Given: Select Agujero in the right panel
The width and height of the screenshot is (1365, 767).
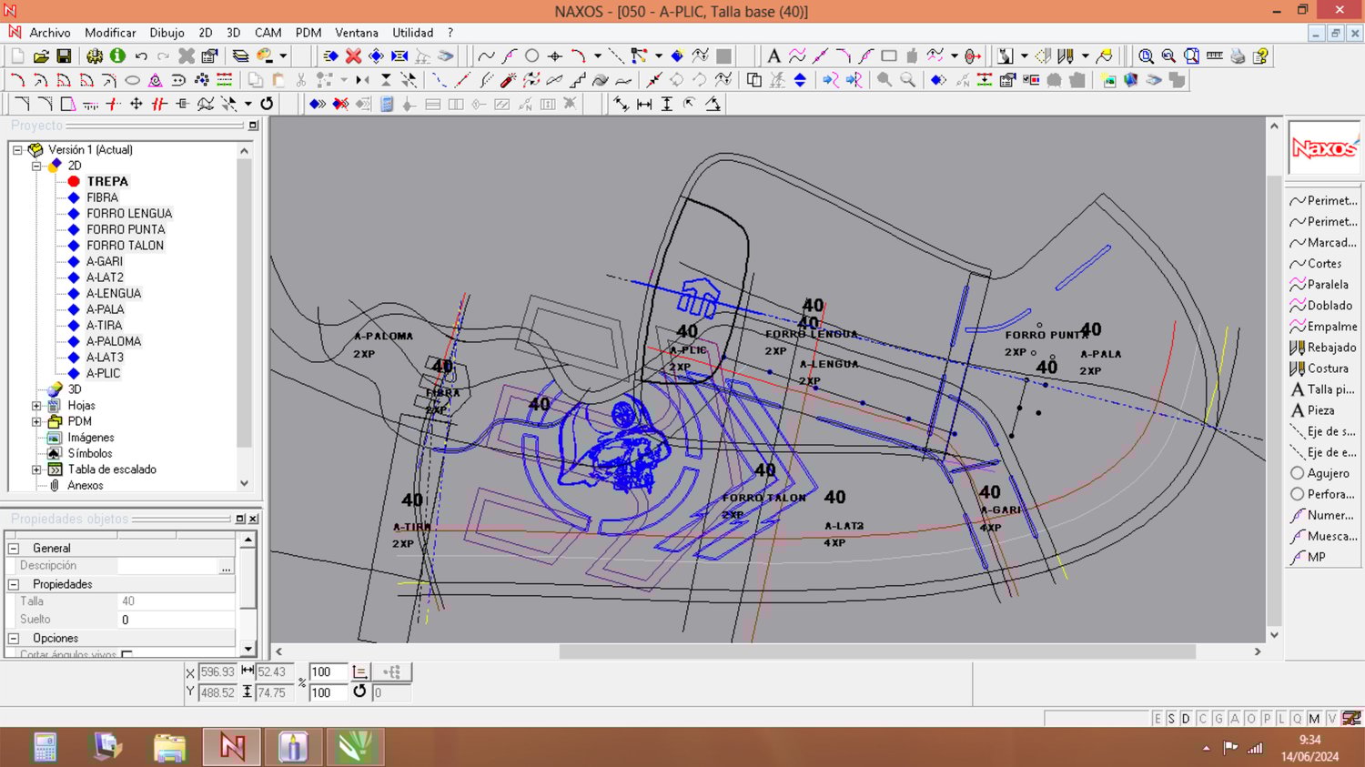Looking at the screenshot, I should pyautogui.click(x=1322, y=473).
